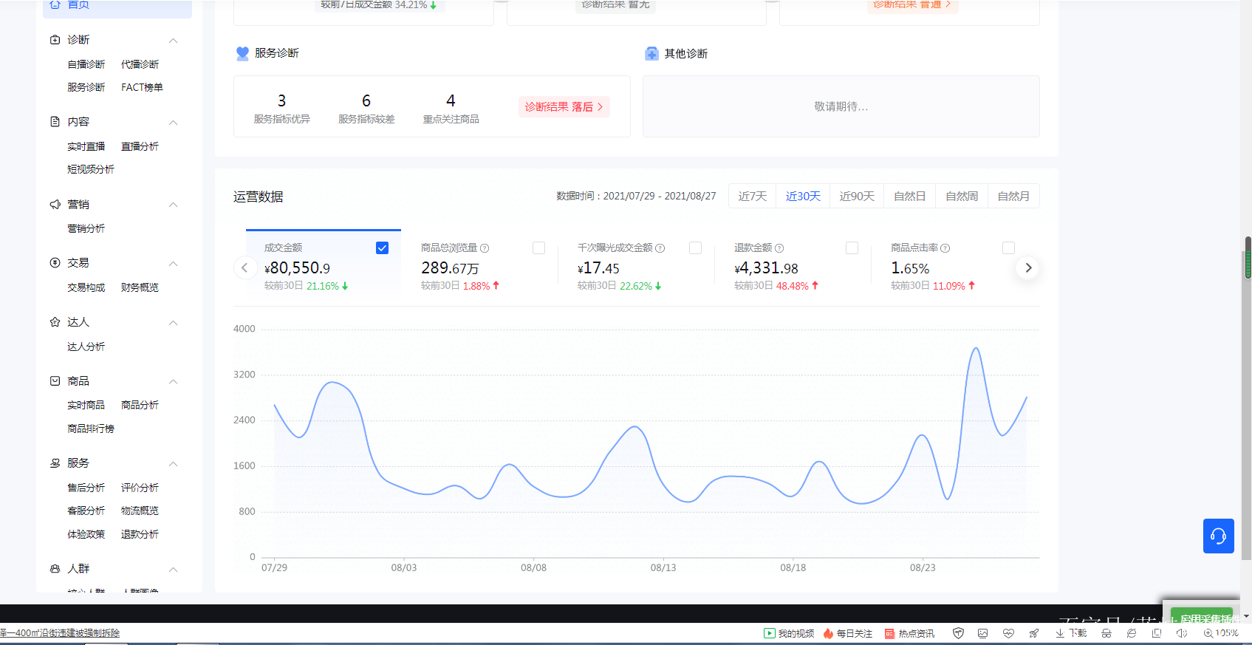
Task: Collapse the 商品 menu group chevron
Action: [x=173, y=382]
